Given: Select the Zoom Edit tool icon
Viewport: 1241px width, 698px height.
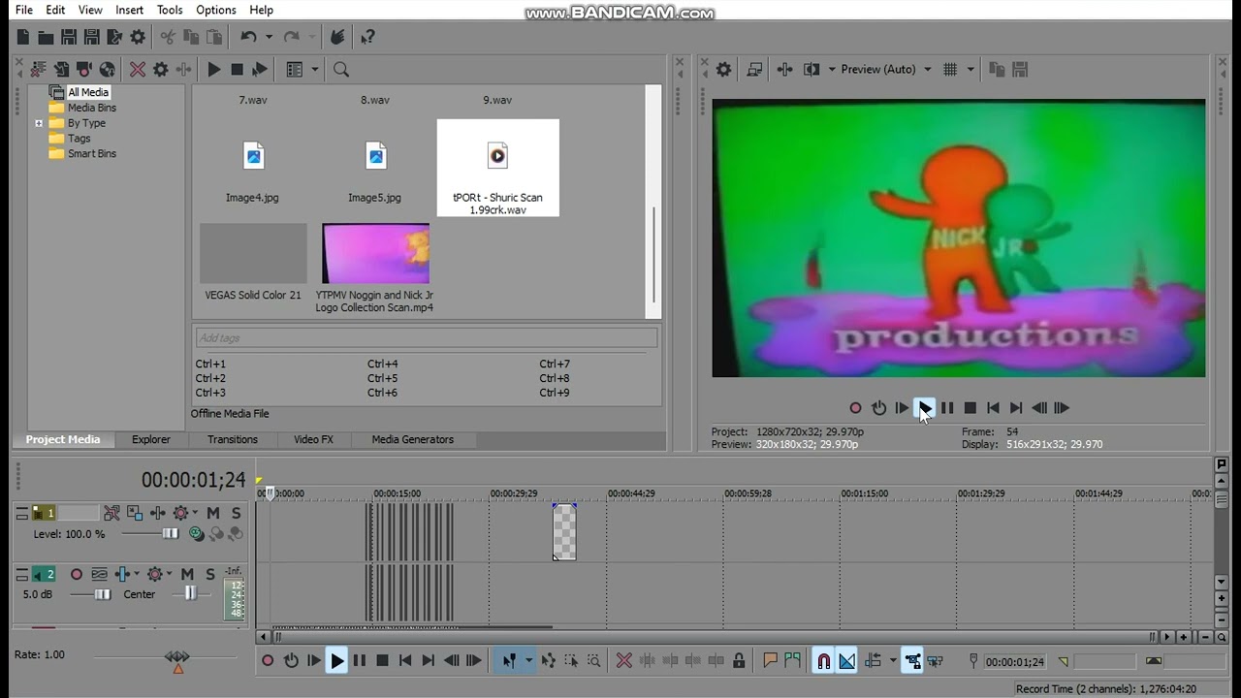Looking at the screenshot, I should 594,661.
